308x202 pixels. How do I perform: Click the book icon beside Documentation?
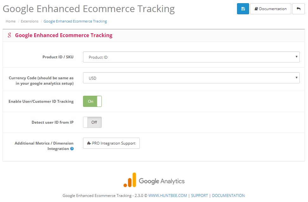pos(256,9)
